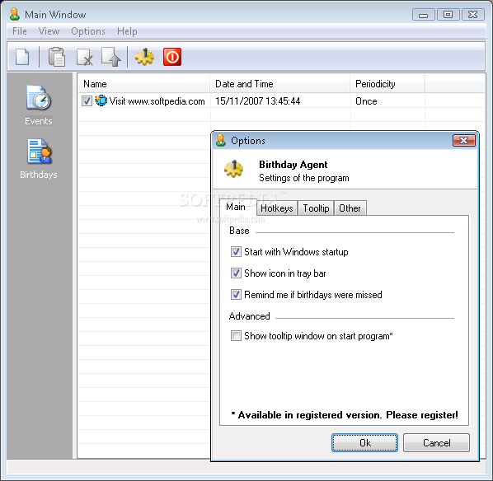Click the red power exit toolbar icon
This screenshot has width=493, height=481.
pyautogui.click(x=172, y=57)
